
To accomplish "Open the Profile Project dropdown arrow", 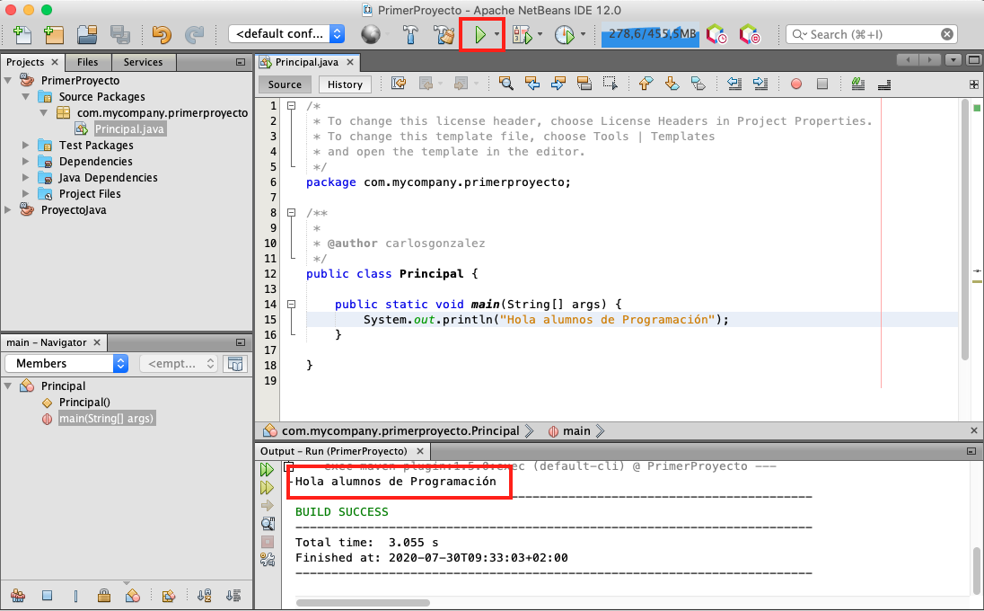I will click(x=583, y=34).
